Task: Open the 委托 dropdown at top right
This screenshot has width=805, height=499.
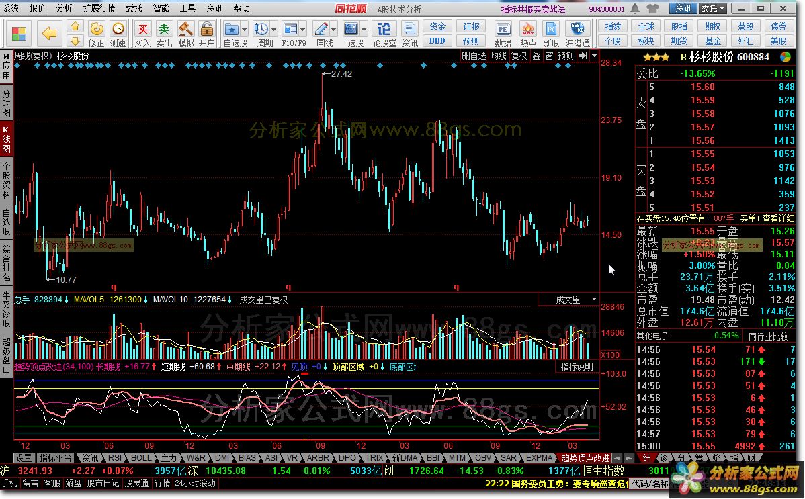Action: click(714, 9)
